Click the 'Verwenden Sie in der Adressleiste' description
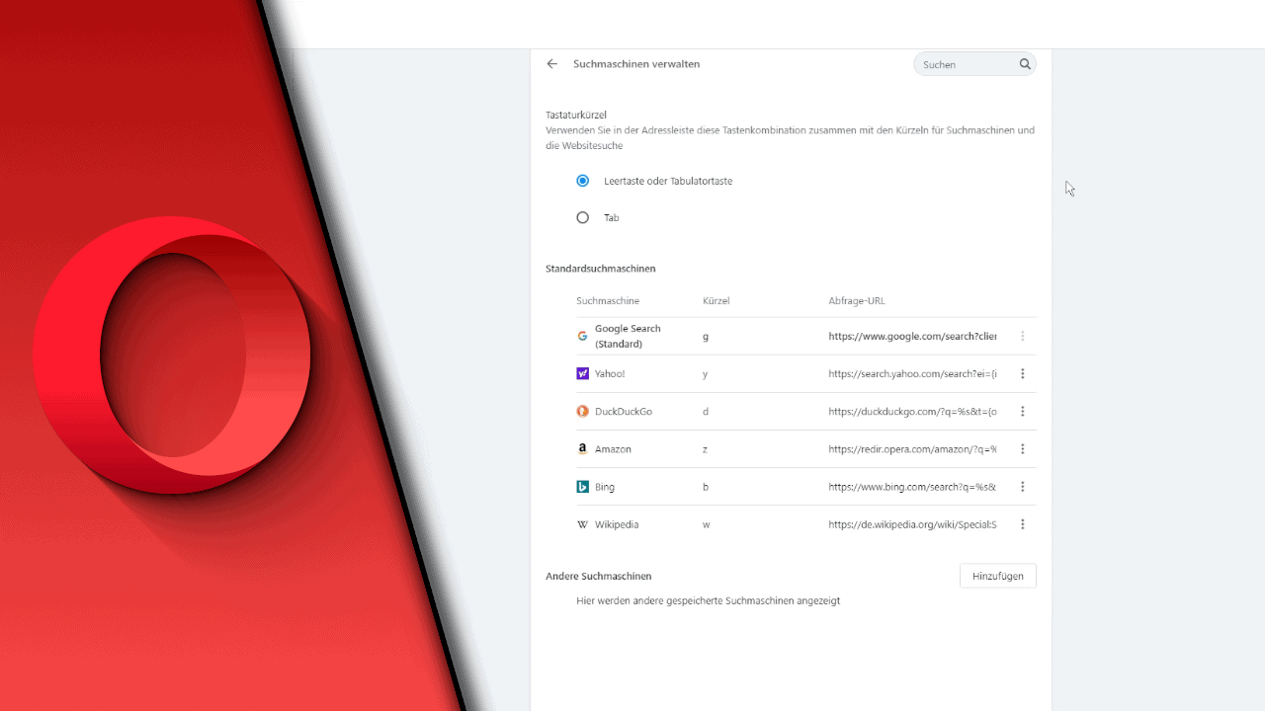 791,137
